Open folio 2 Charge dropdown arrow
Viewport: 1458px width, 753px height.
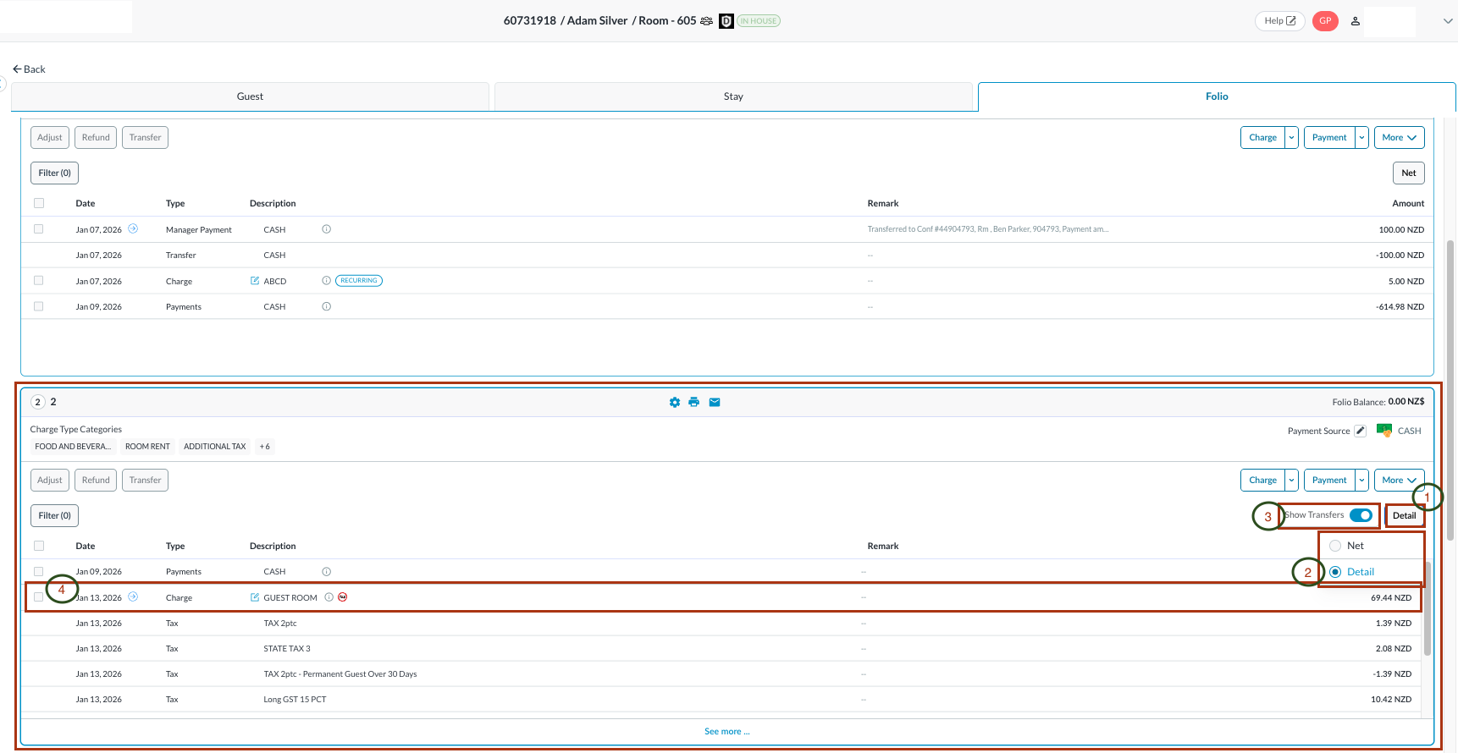[1291, 481]
